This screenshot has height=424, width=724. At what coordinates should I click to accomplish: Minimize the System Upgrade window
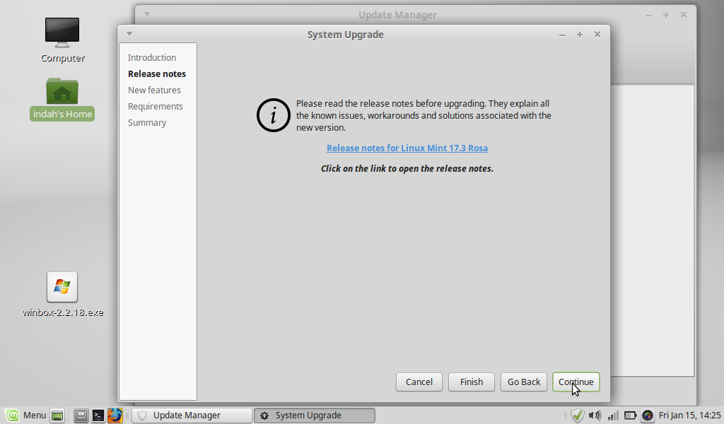[x=562, y=35]
